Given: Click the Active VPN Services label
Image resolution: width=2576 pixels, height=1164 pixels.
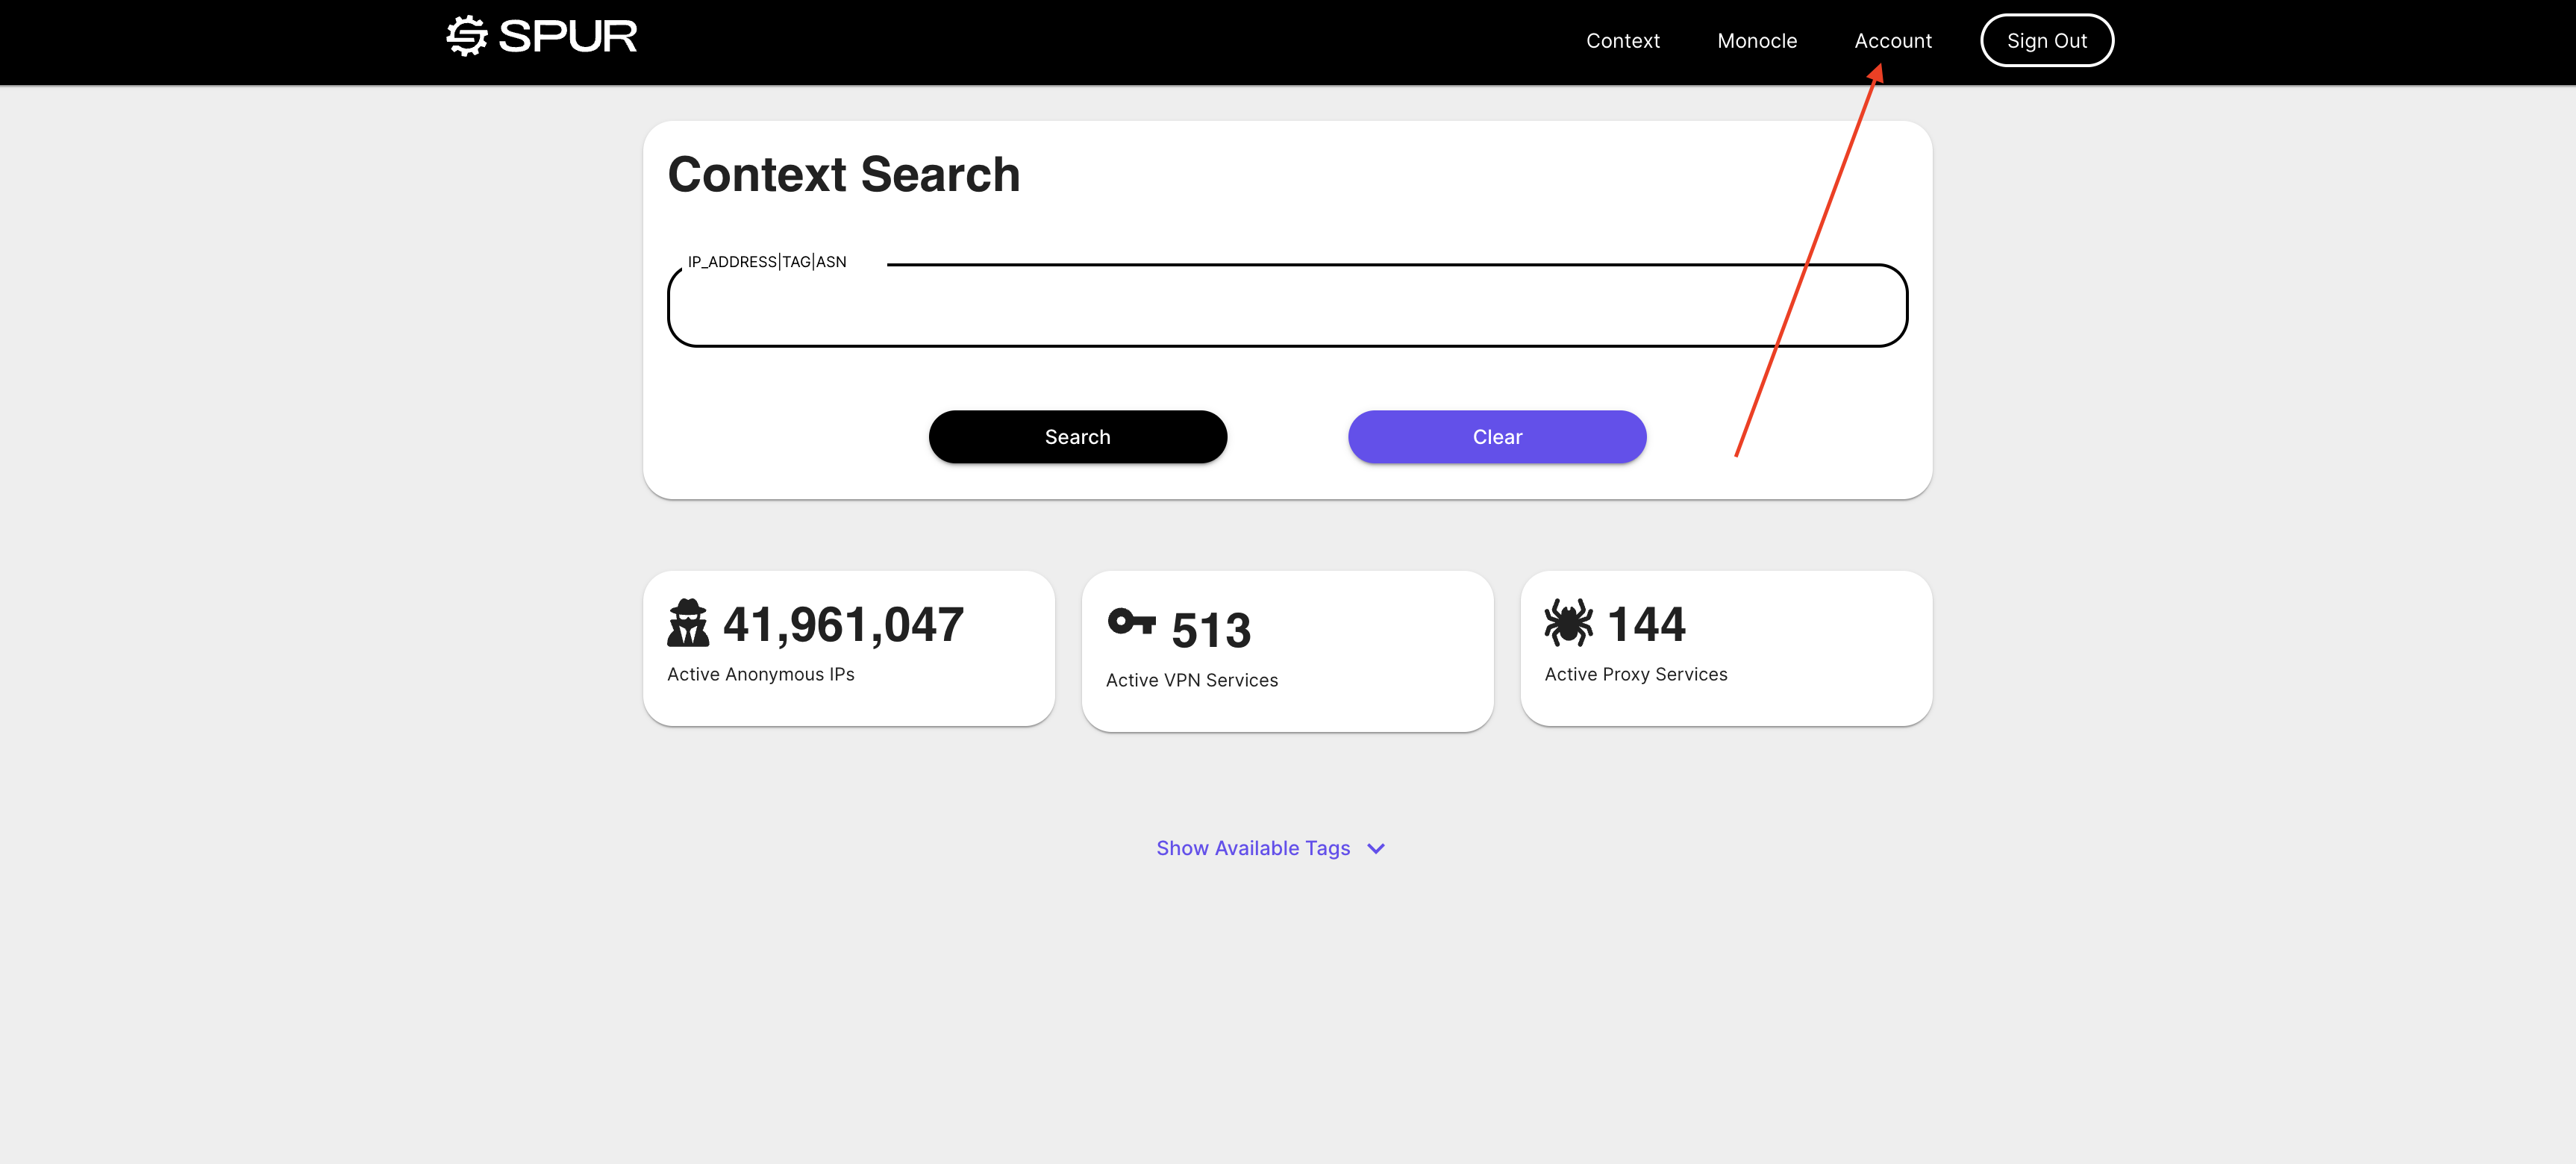Looking at the screenshot, I should 1191,680.
